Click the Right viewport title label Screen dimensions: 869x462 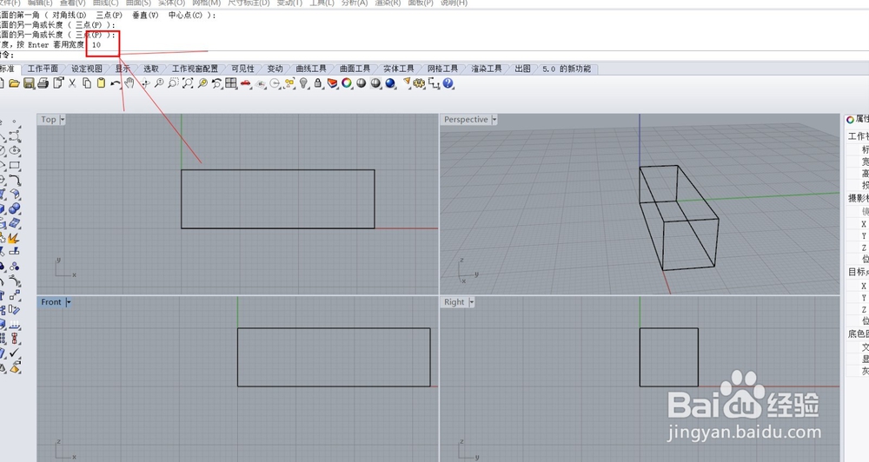pyautogui.click(x=454, y=302)
